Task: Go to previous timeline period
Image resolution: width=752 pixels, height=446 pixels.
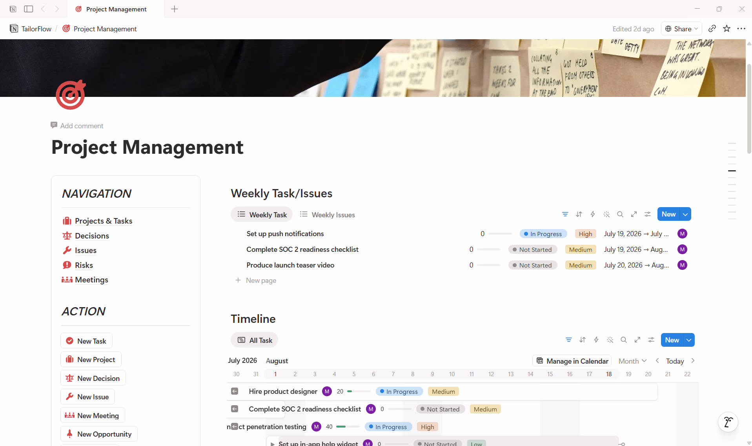Action: coord(657,361)
